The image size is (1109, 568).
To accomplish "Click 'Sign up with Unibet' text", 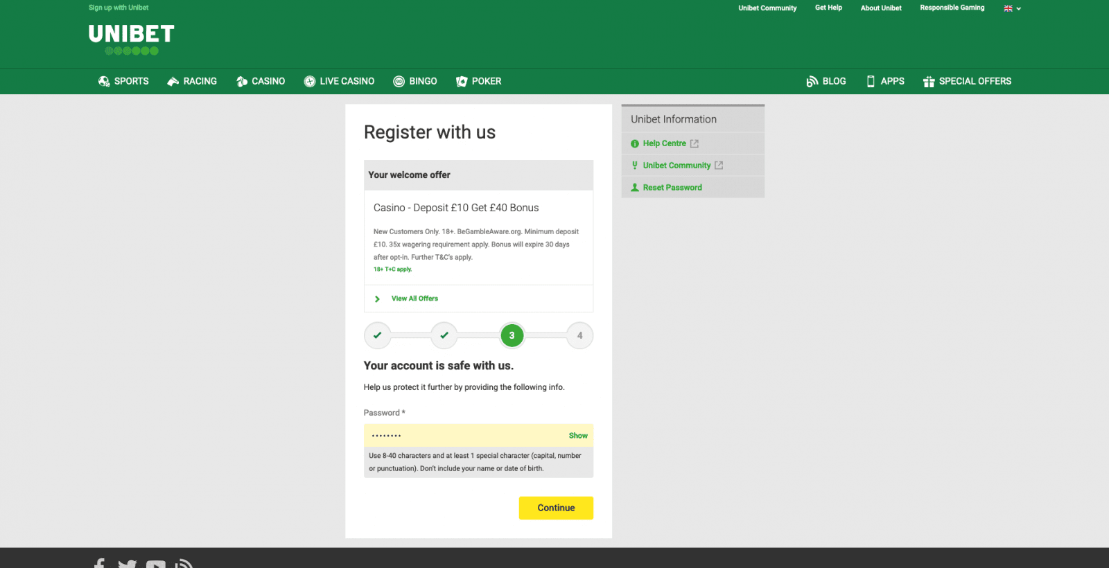I will [x=119, y=8].
